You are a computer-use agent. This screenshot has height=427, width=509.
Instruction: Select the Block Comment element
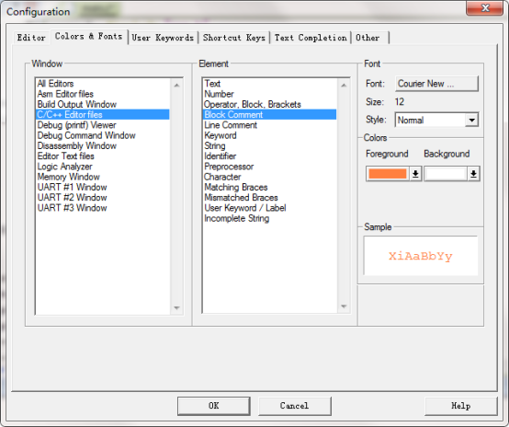269,114
